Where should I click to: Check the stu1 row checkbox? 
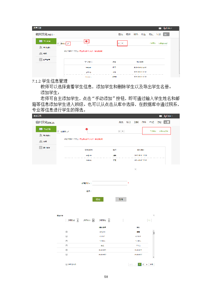click(x=67, y=245)
